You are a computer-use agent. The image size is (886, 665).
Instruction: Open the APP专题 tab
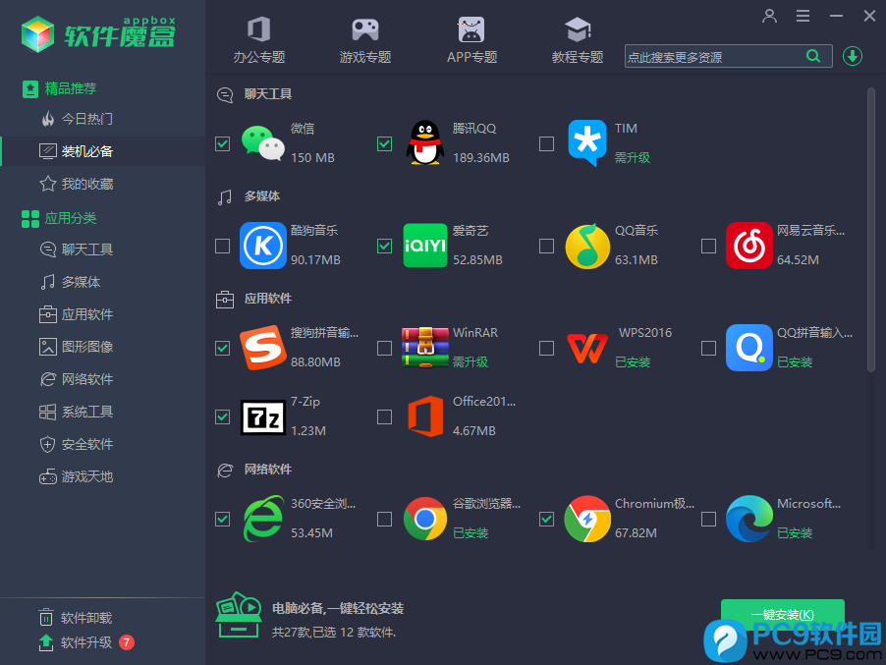pos(471,39)
